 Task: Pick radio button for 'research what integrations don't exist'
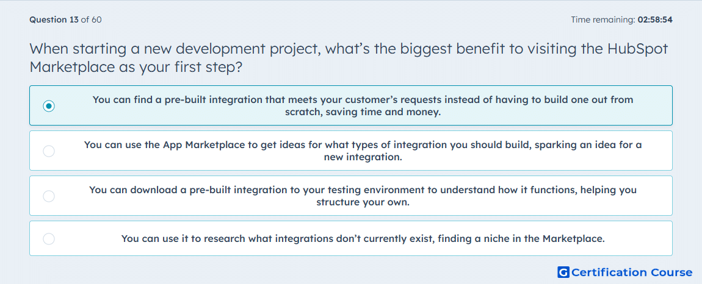tap(49, 239)
